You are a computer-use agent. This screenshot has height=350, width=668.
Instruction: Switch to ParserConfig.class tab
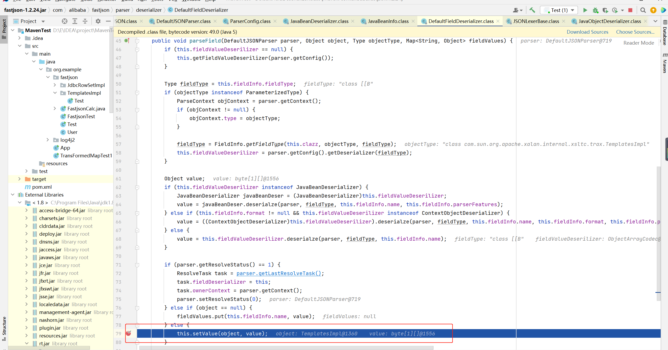pos(250,21)
